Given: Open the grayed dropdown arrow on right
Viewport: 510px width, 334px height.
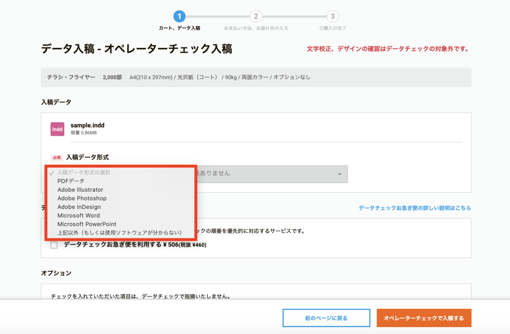Looking at the screenshot, I should (340, 174).
